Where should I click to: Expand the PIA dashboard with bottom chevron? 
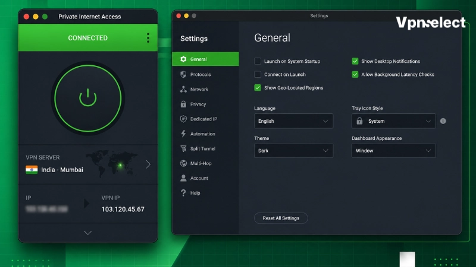87,233
